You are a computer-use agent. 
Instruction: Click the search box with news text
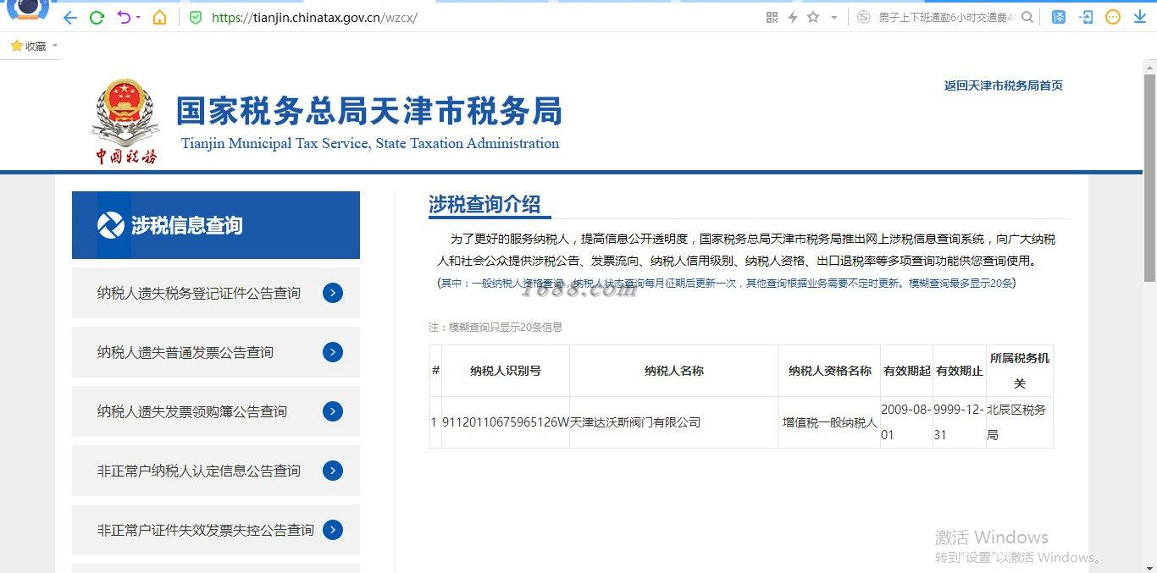pyautogui.click(x=946, y=17)
